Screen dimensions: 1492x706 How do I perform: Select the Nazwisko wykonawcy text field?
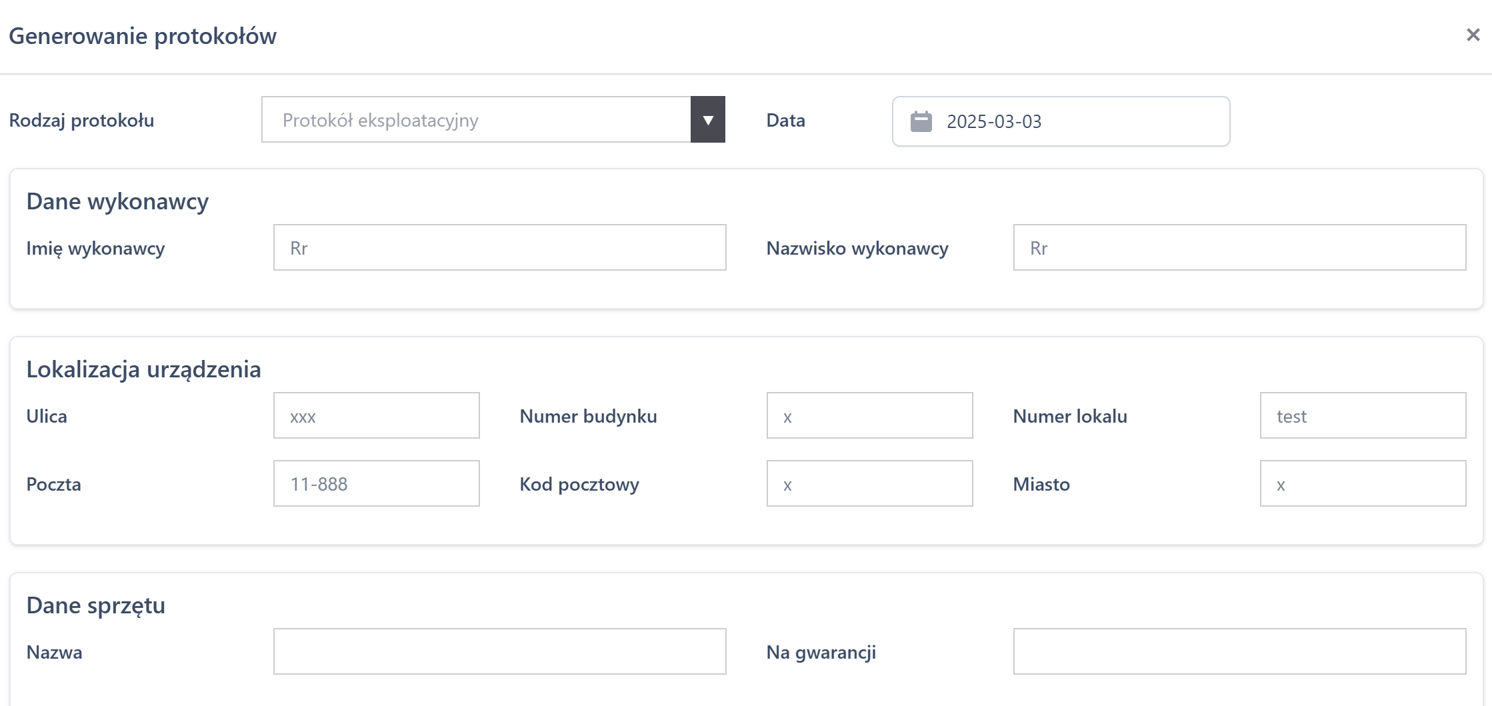[1239, 248]
